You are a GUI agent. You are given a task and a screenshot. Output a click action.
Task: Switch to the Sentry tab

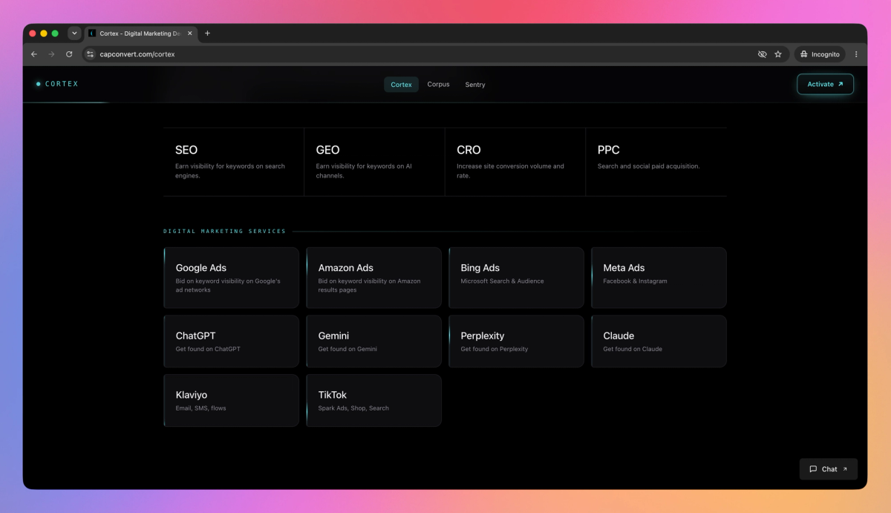pos(475,85)
